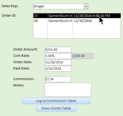The width and height of the screenshot is (123, 116).
Task: Click the 11/28/2016 4:48:30 PM entry
Action: [x=92, y=16]
